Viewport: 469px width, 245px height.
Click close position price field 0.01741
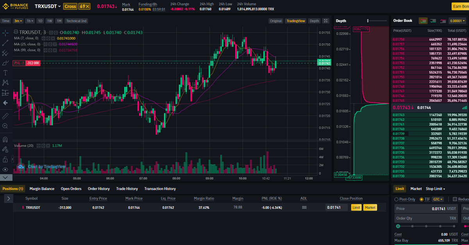tap(337, 207)
